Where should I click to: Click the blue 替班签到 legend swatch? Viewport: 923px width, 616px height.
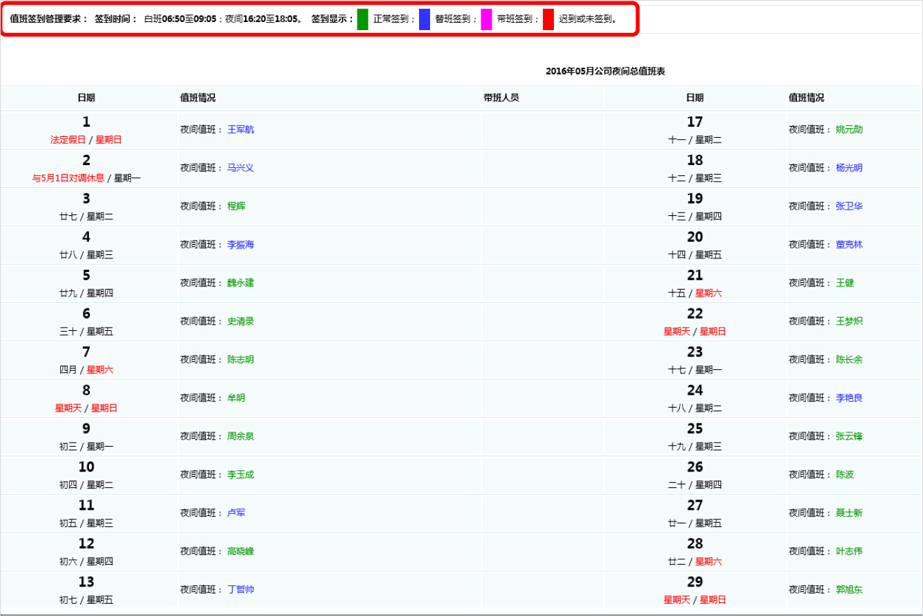425,19
